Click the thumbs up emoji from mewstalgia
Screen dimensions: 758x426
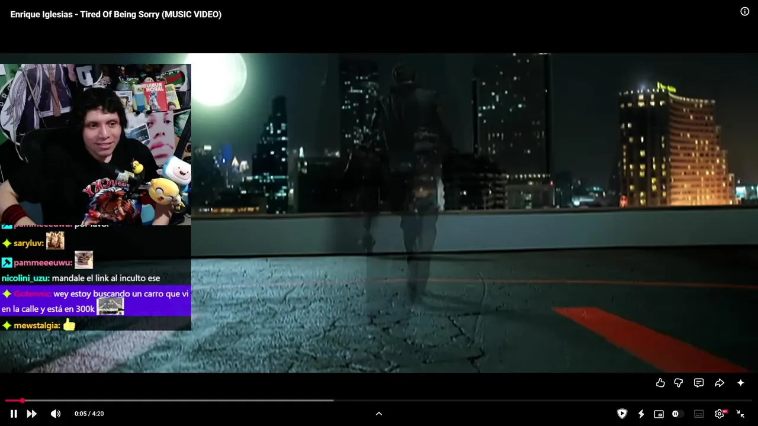pos(69,324)
